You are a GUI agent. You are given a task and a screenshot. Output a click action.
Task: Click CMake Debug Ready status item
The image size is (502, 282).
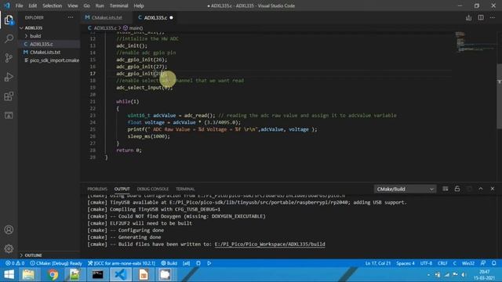(x=56, y=263)
